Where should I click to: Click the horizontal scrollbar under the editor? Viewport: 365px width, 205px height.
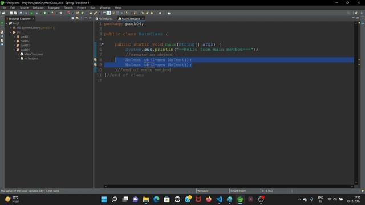229,186
